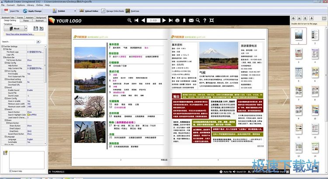Switch to Scenes tab

pyautogui.click(x=20, y=18)
